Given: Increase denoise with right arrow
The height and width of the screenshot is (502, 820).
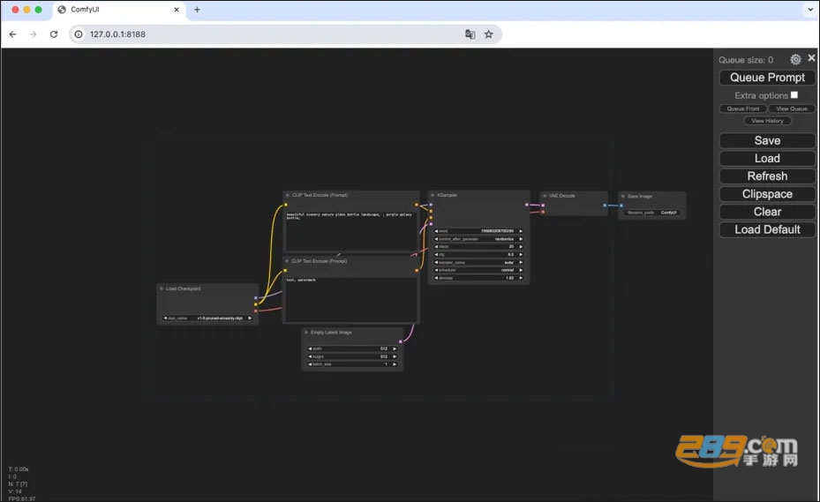Looking at the screenshot, I should (x=521, y=278).
